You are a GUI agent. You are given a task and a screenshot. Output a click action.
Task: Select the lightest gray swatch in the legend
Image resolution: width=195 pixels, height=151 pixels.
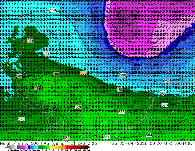[x=16, y=147]
